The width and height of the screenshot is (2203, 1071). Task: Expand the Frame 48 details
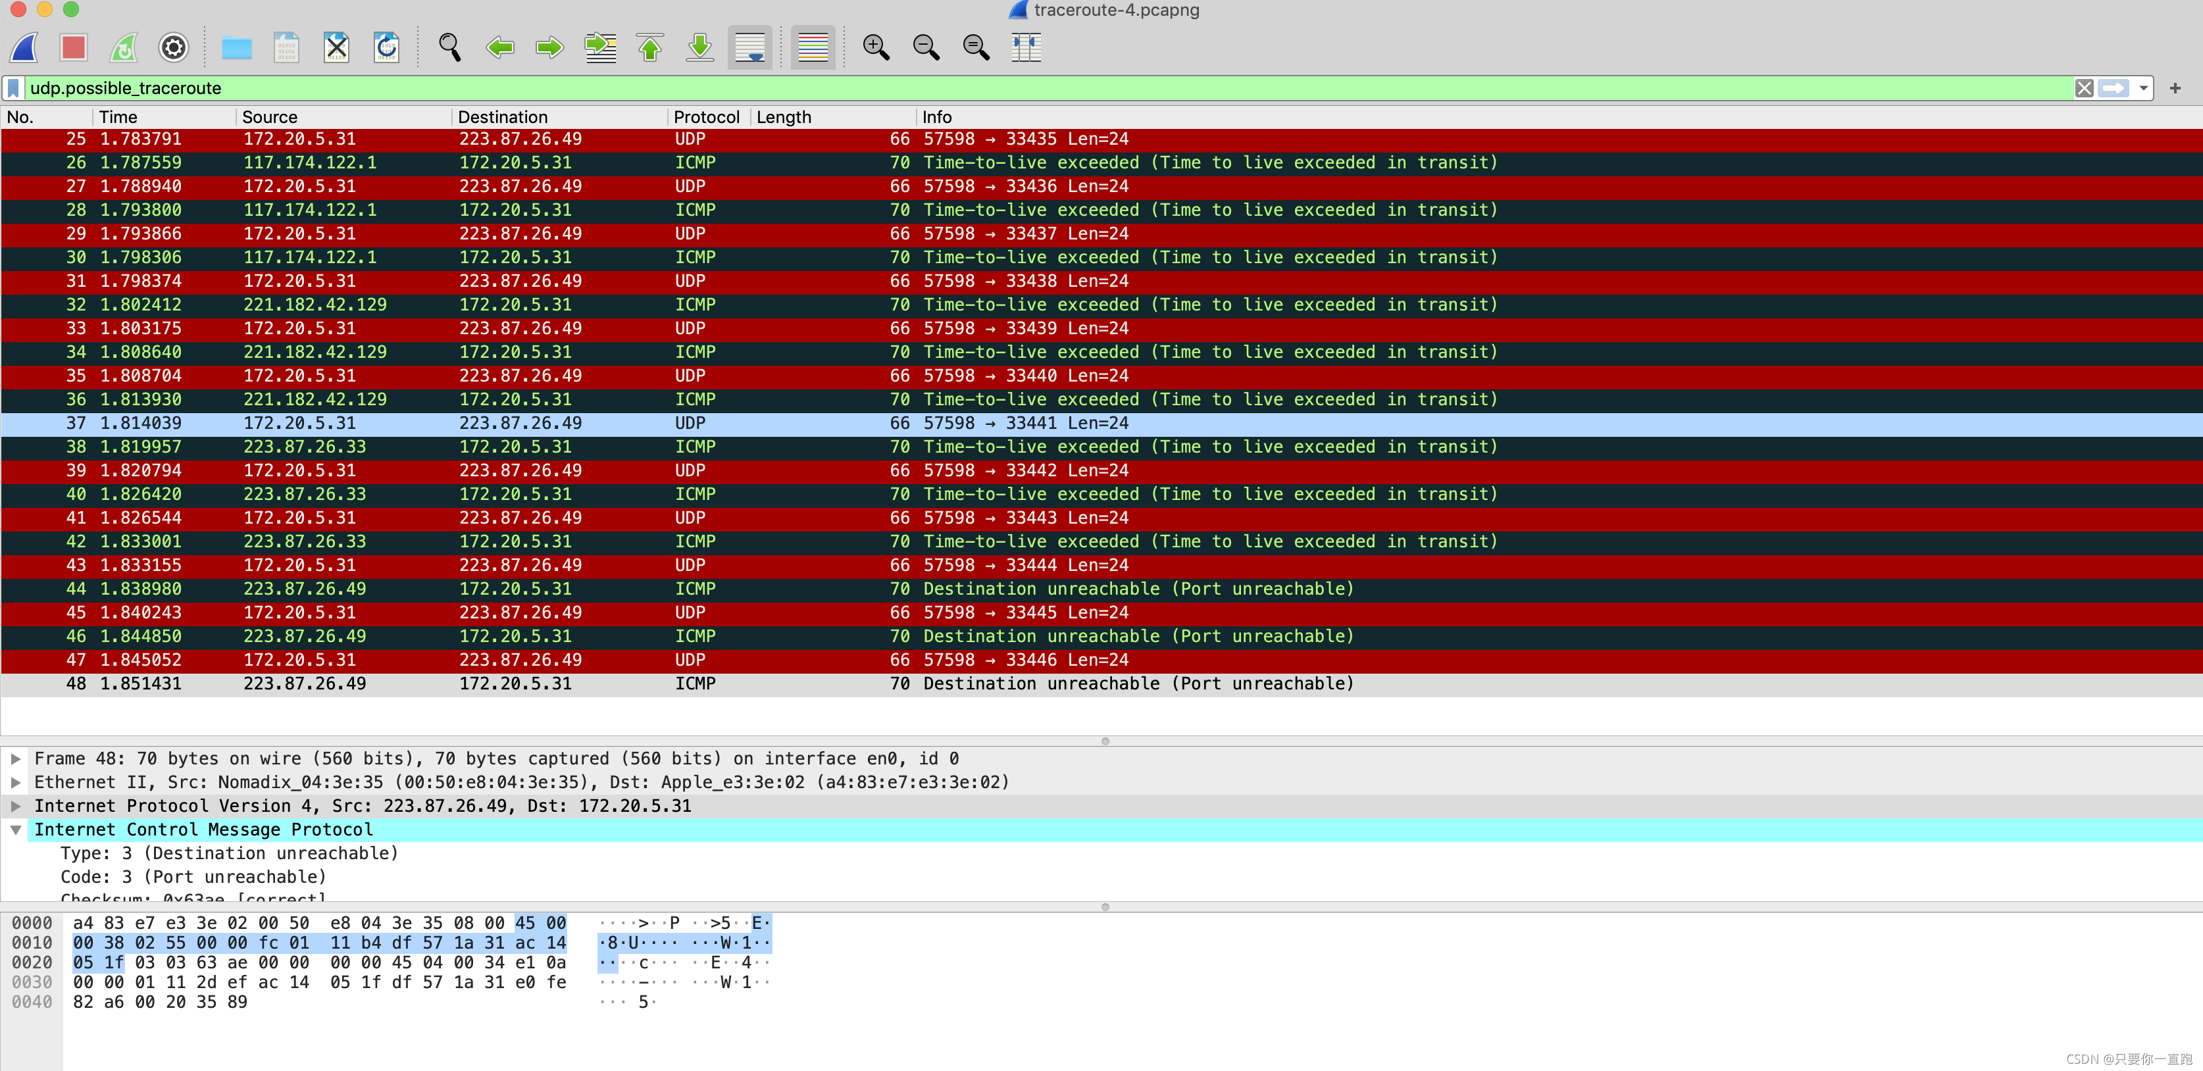[x=15, y=758]
